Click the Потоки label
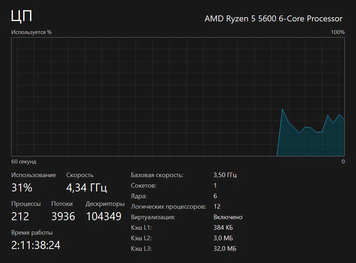 click(x=62, y=204)
